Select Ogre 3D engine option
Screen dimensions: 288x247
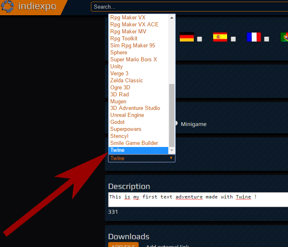coord(138,87)
